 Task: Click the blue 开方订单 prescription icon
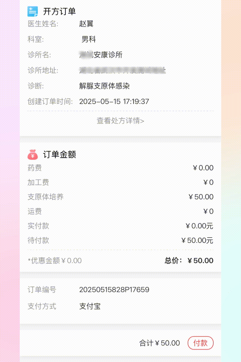coord(32,11)
